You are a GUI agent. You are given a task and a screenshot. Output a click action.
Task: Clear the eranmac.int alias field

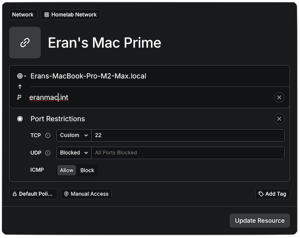click(x=279, y=98)
